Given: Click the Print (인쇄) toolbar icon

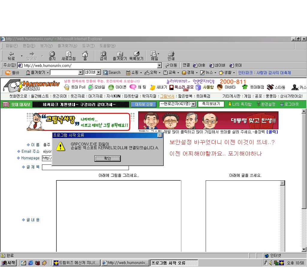Looking at the screenshot, I should (x=171, y=56).
